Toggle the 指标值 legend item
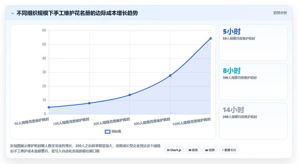The image size is (298, 164). point(113,131)
